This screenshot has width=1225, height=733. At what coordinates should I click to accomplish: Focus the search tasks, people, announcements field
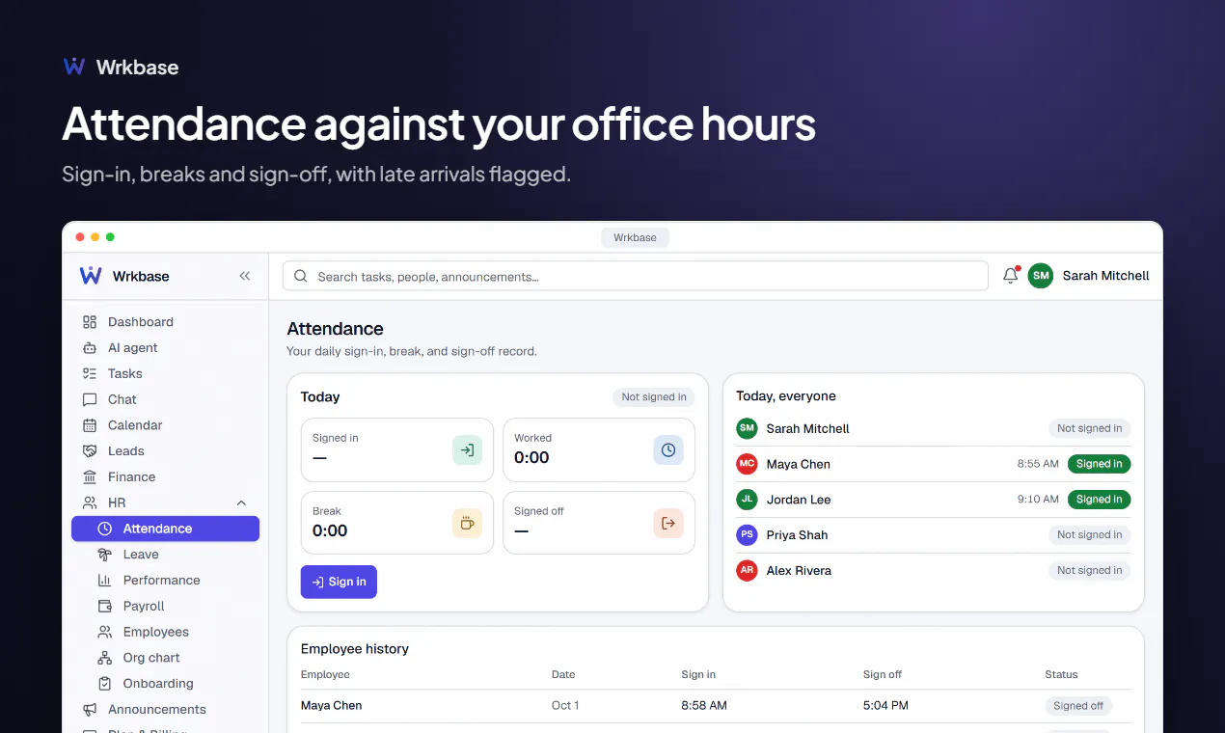(636, 276)
